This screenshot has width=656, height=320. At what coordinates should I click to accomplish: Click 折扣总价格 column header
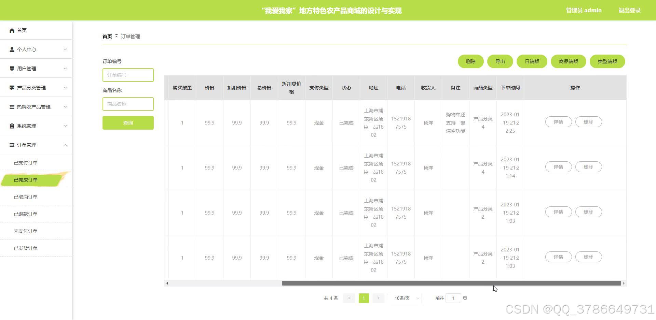tap(291, 88)
